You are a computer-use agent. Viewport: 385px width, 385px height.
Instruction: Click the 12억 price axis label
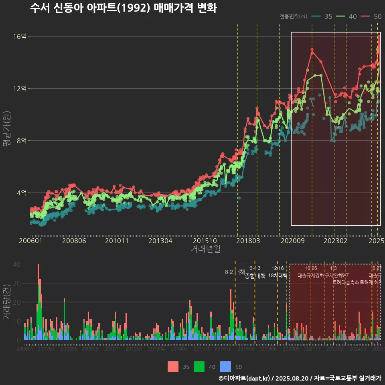point(20,88)
